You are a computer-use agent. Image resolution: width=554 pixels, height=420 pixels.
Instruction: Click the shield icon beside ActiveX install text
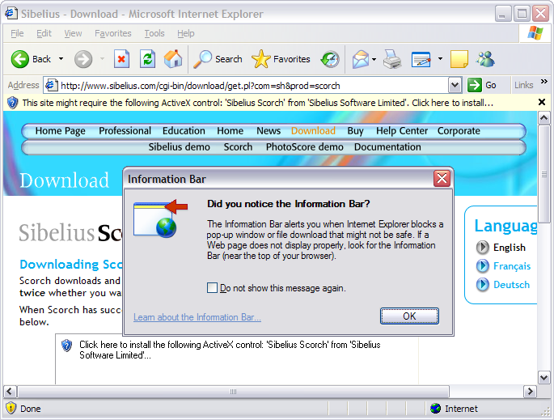coord(66,345)
